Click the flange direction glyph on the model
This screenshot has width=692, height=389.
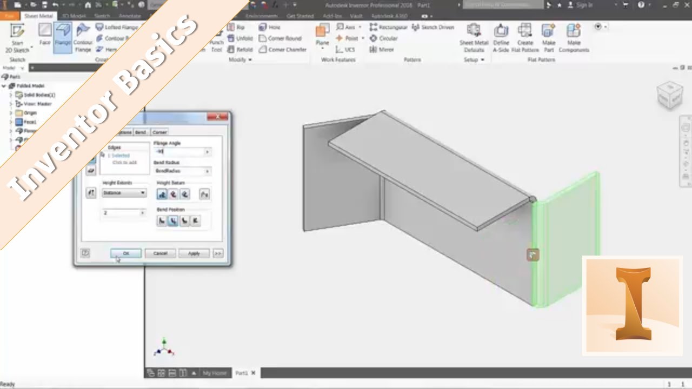533,254
